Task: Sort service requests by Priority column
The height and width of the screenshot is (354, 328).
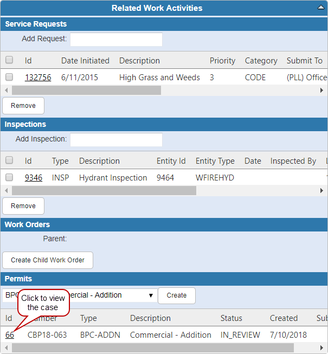Action: (x=222, y=61)
